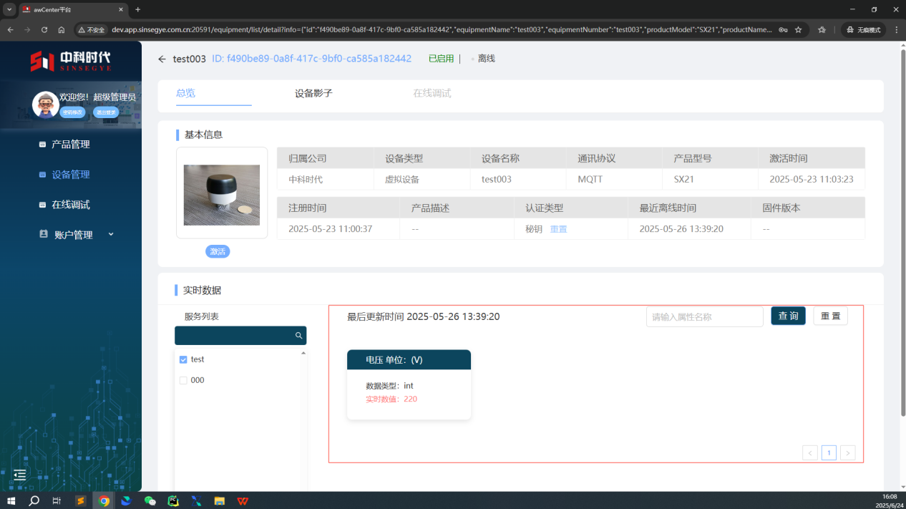This screenshot has width=906, height=509.
Task: Click the password key icon in the address bar
Action: [783, 30]
